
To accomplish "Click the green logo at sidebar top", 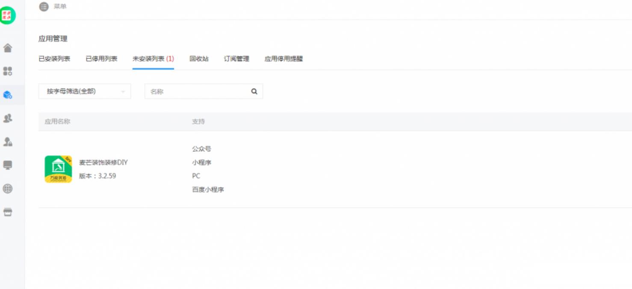I will tap(7, 16).
